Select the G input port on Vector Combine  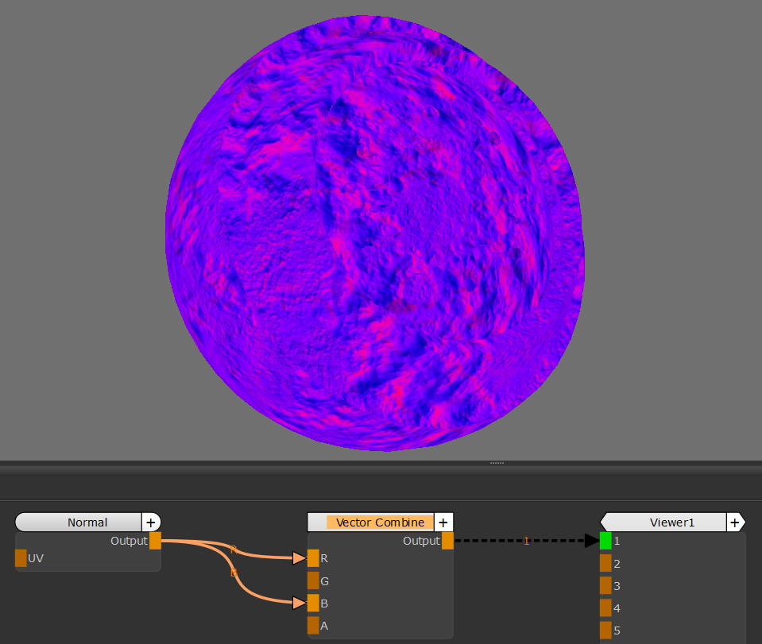click(x=313, y=580)
